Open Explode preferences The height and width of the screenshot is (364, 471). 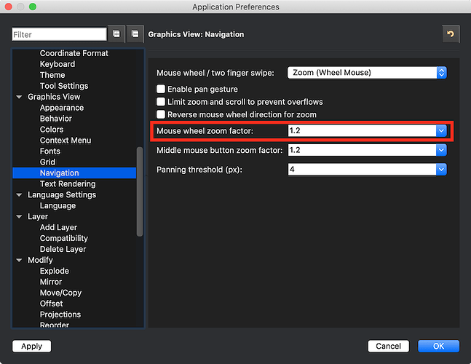click(x=55, y=271)
